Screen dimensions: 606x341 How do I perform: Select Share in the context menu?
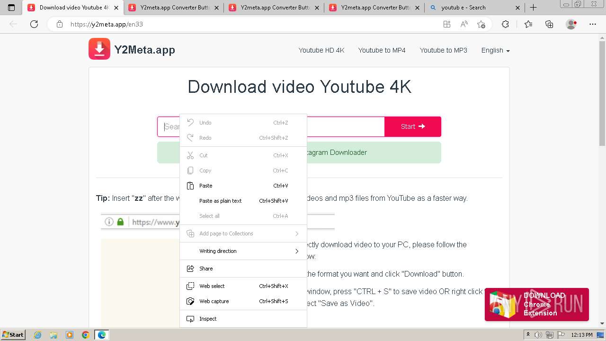pyautogui.click(x=243, y=269)
